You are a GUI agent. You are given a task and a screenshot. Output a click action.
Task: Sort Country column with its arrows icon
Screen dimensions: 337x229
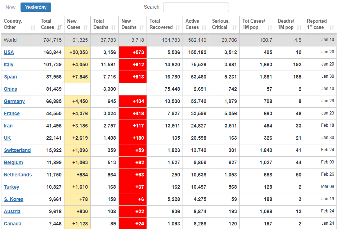click(33, 28)
